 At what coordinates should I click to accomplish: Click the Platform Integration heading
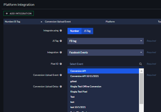pyautogui.click(x=19, y=5)
